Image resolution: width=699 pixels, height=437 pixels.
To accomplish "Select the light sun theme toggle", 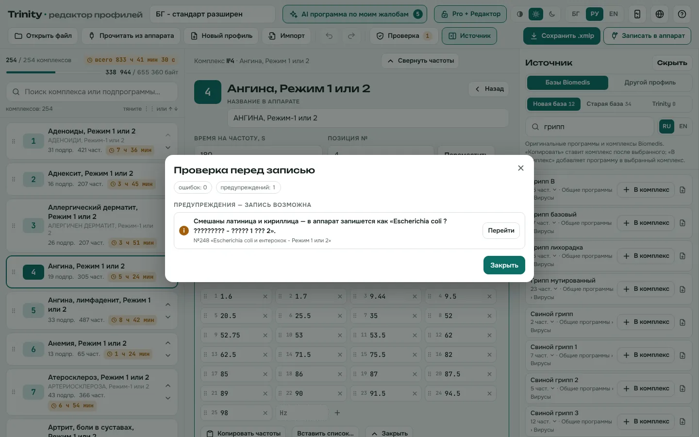I will (536, 14).
